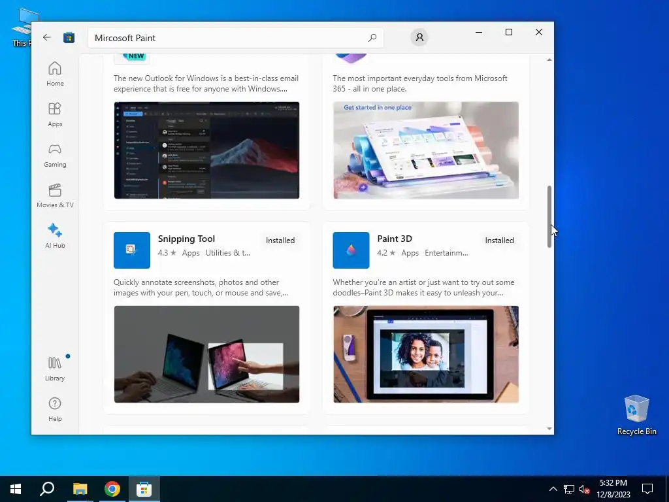Click the Microsoft 365 description text
The height and width of the screenshot is (502, 669).
pyautogui.click(x=420, y=84)
